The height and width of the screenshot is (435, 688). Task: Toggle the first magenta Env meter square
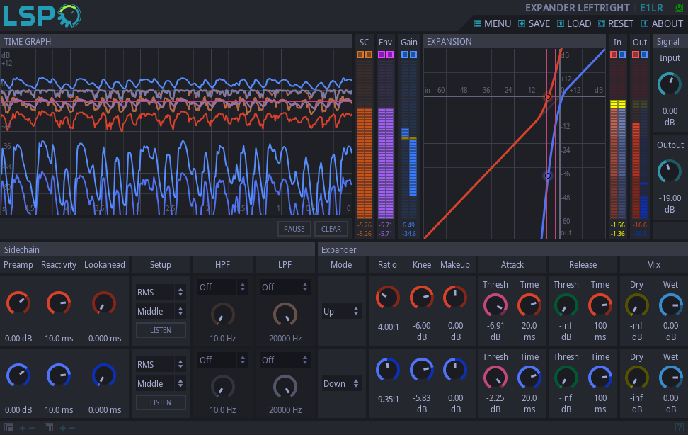point(382,55)
